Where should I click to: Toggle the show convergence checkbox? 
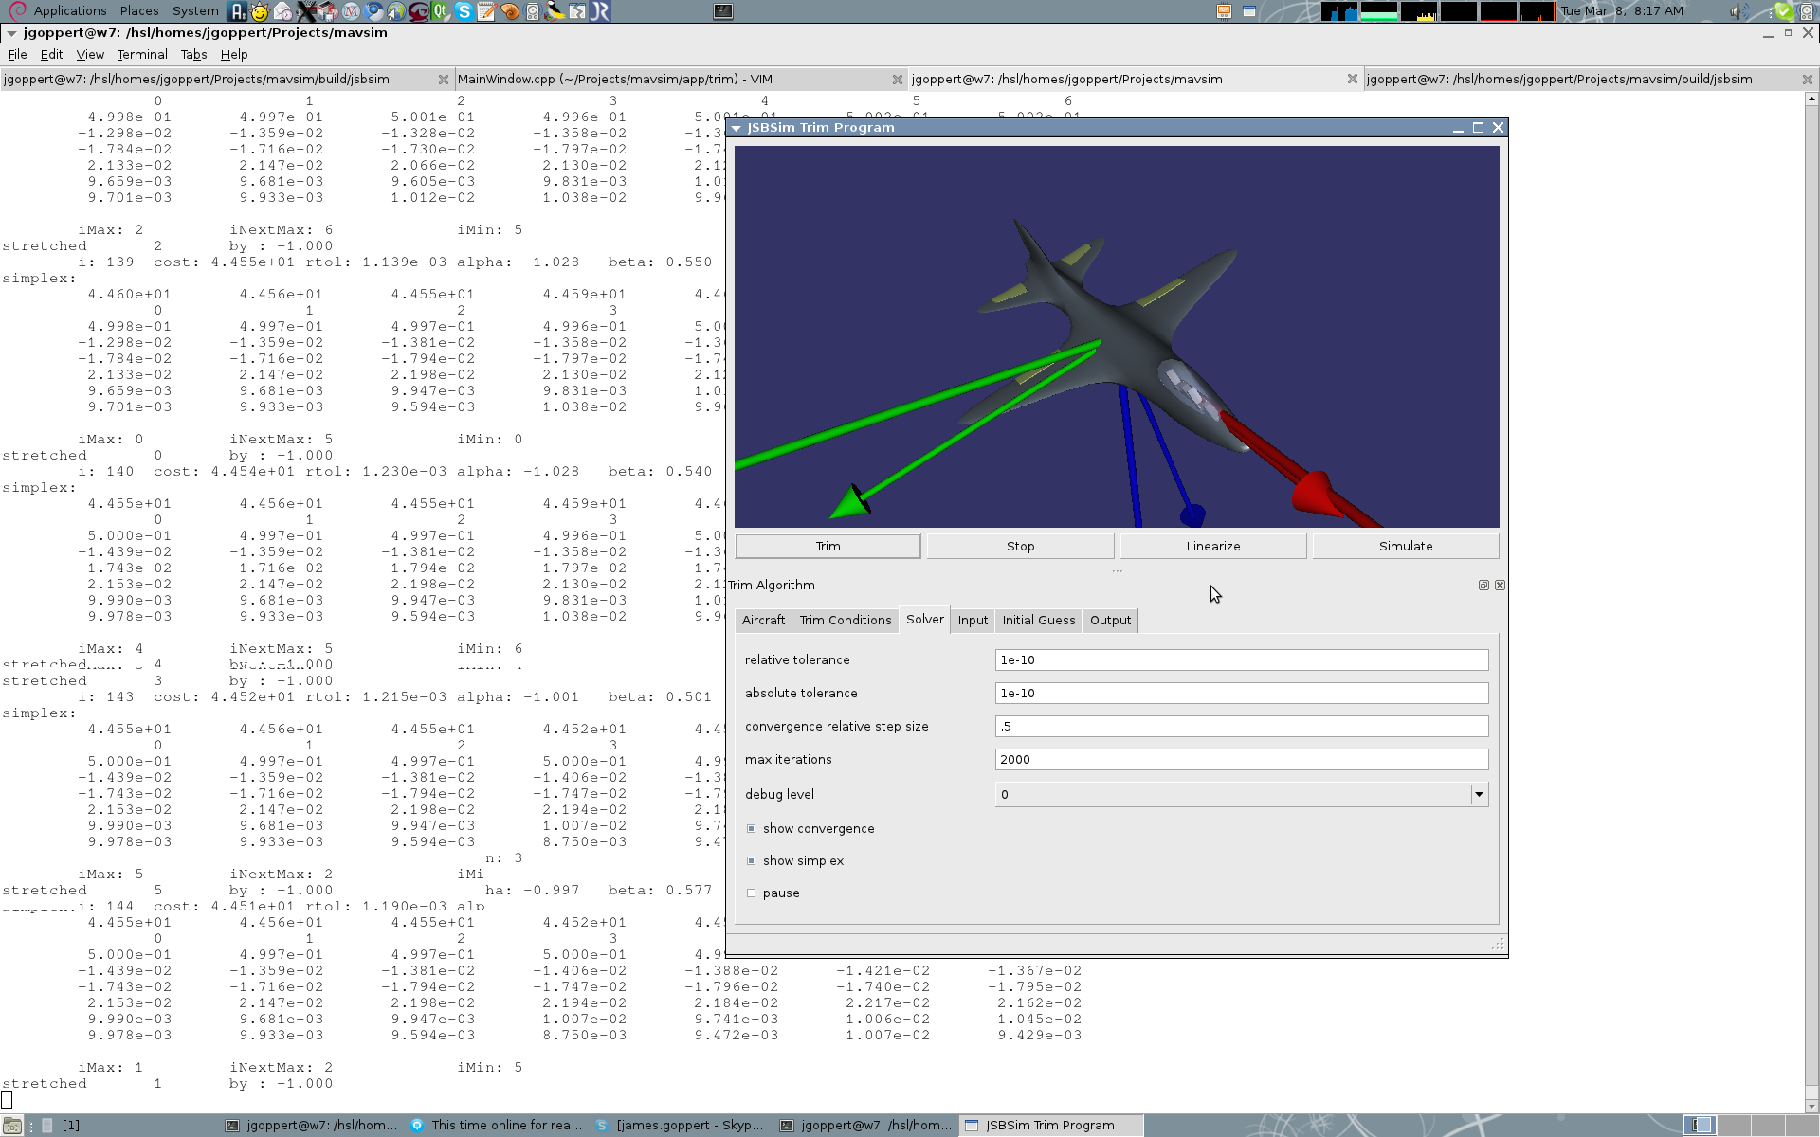click(752, 829)
